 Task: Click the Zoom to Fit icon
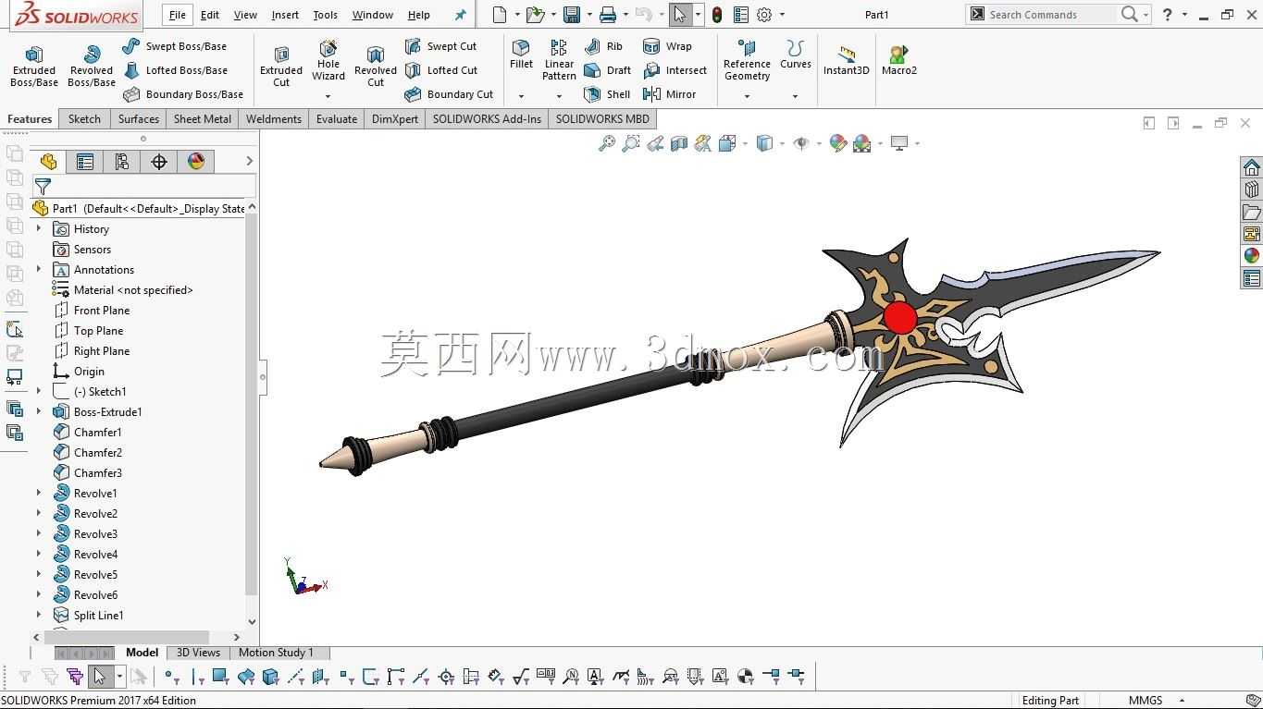pyautogui.click(x=607, y=143)
